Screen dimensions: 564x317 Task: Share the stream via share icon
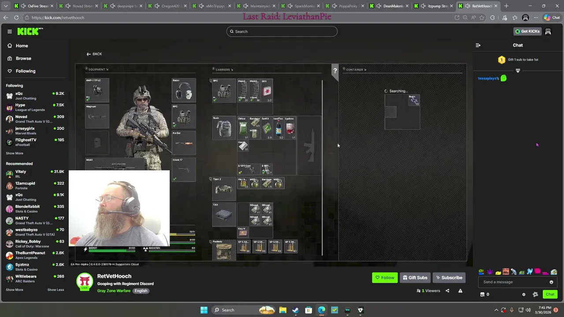(x=447, y=291)
